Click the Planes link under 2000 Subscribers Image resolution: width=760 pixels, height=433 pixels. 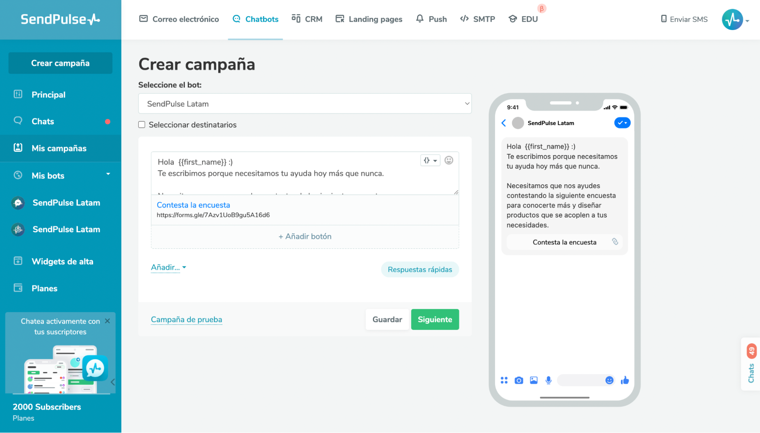tap(23, 418)
